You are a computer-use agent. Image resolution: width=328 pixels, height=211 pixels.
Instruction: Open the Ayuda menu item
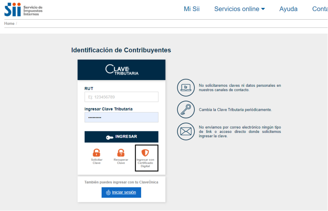[288, 9]
